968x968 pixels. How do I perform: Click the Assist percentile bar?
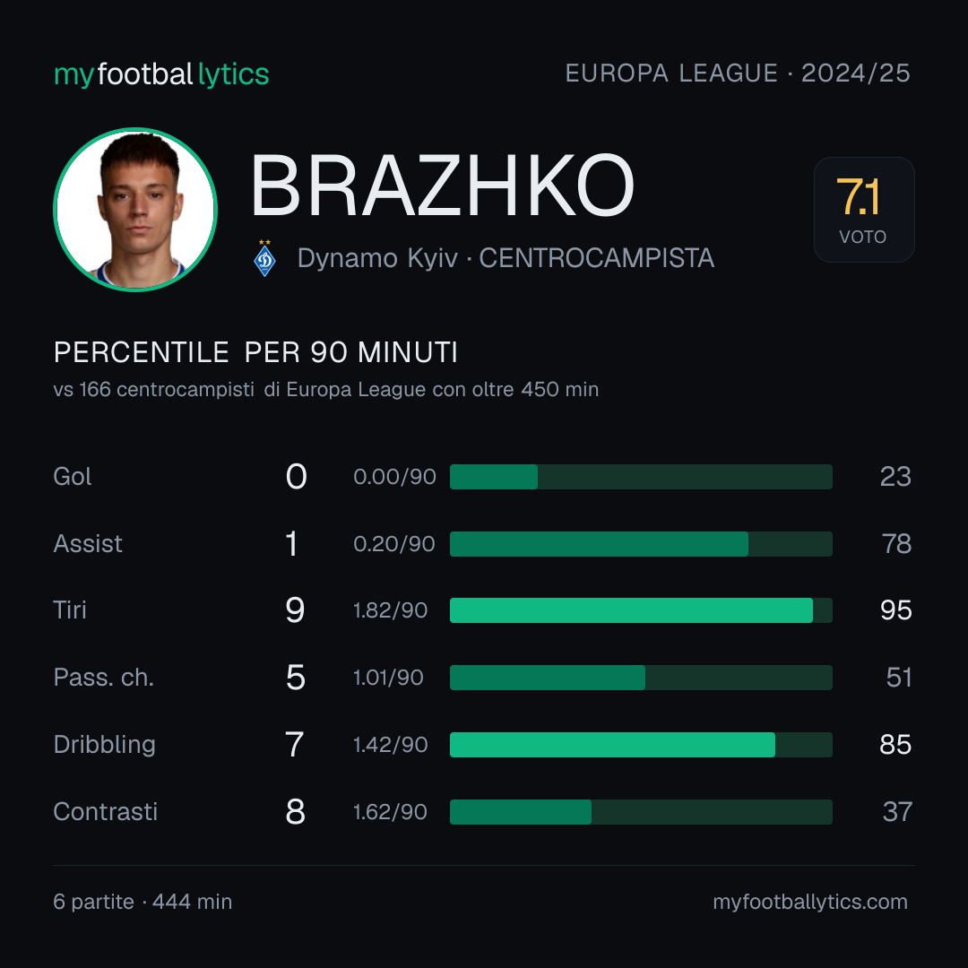641,544
